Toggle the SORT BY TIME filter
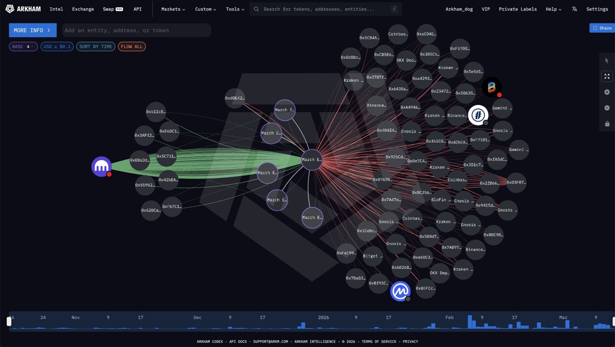 (96, 47)
